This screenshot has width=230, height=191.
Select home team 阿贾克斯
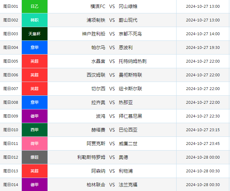pyautogui.click(x=96, y=144)
